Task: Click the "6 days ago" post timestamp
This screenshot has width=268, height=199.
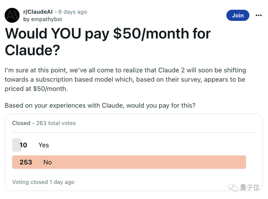Action: pos(73,12)
